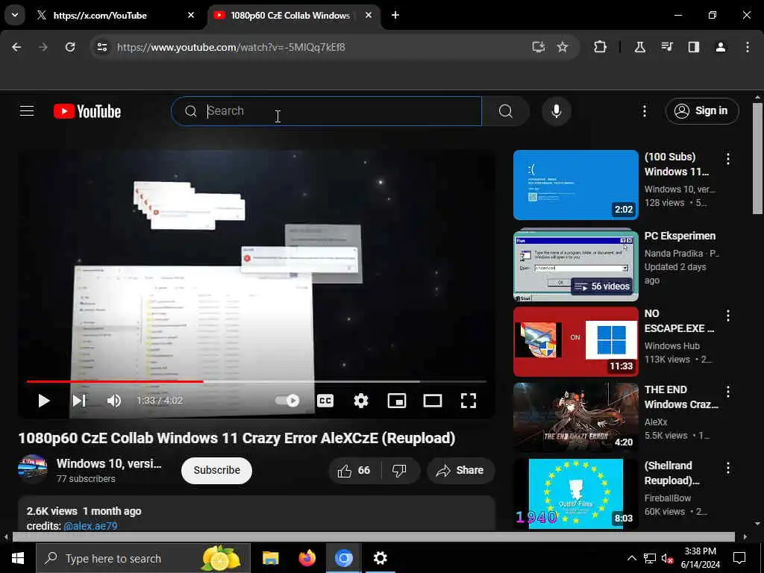Toggle the autoplay switch
764x573 pixels.
tap(287, 401)
